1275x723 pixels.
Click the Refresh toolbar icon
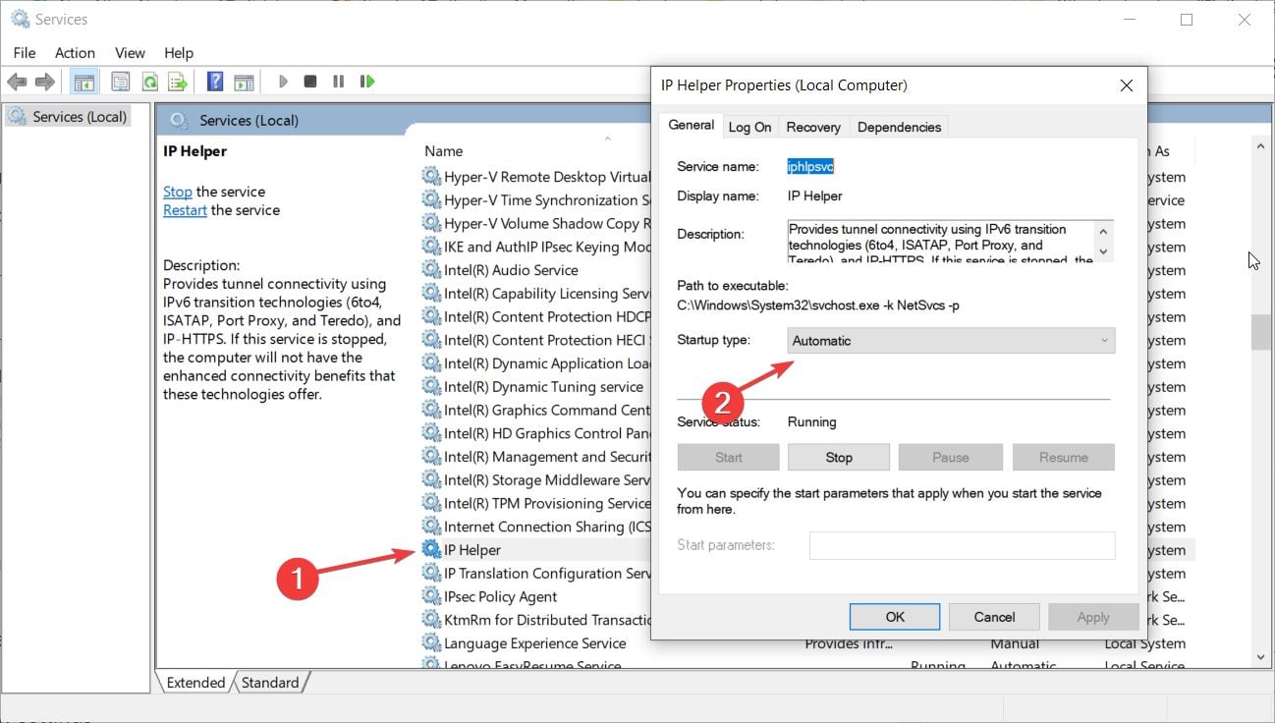point(149,82)
